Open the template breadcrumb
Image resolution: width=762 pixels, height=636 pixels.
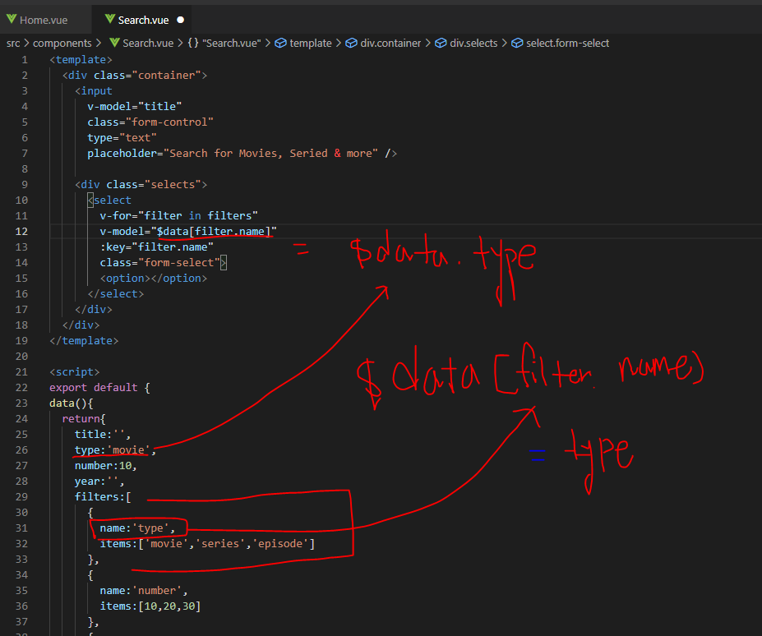click(311, 44)
